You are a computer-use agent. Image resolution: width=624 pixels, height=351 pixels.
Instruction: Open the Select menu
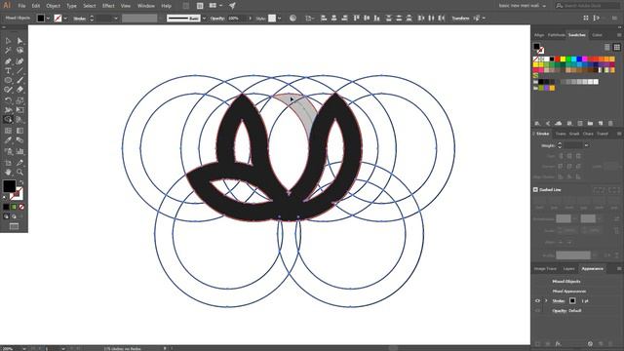pos(90,6)
